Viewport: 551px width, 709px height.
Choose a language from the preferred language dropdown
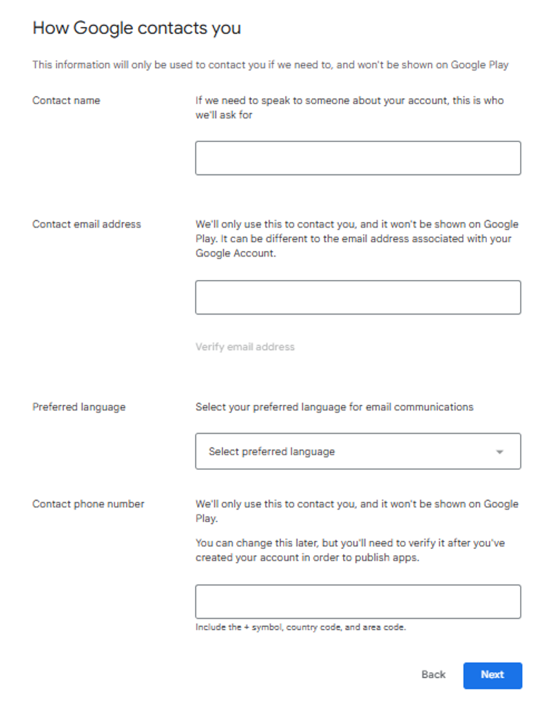(357, 451)
